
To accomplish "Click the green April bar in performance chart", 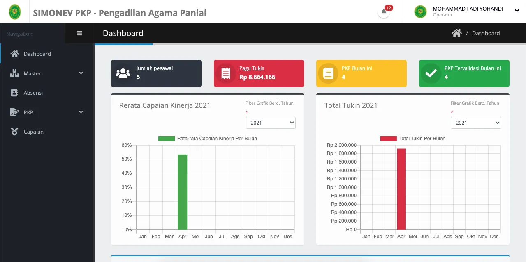I will tap(182, 192).
